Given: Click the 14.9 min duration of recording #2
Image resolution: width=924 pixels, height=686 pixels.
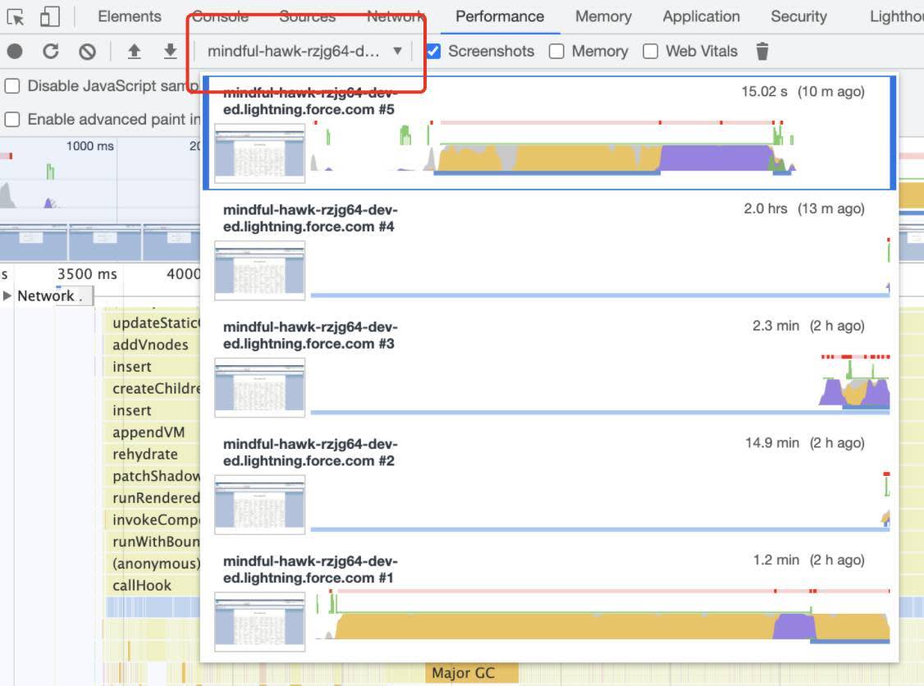Looking at the screenshot, I should 772,442.
